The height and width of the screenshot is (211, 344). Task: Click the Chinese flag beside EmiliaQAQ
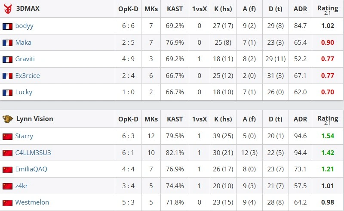[7, 170]
